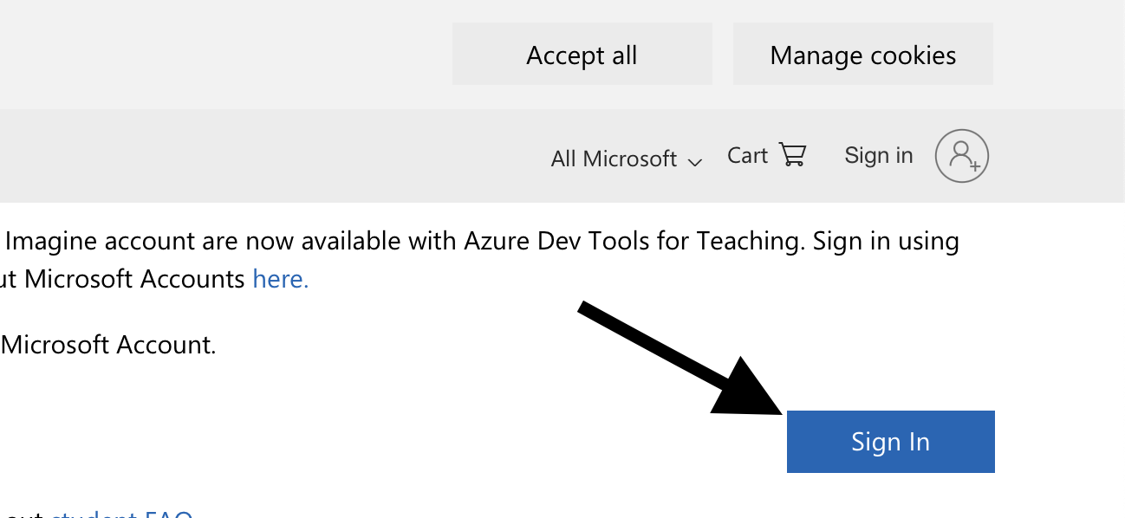
Task: Click the shopping cart icon
Action: [x=792, y=154]
